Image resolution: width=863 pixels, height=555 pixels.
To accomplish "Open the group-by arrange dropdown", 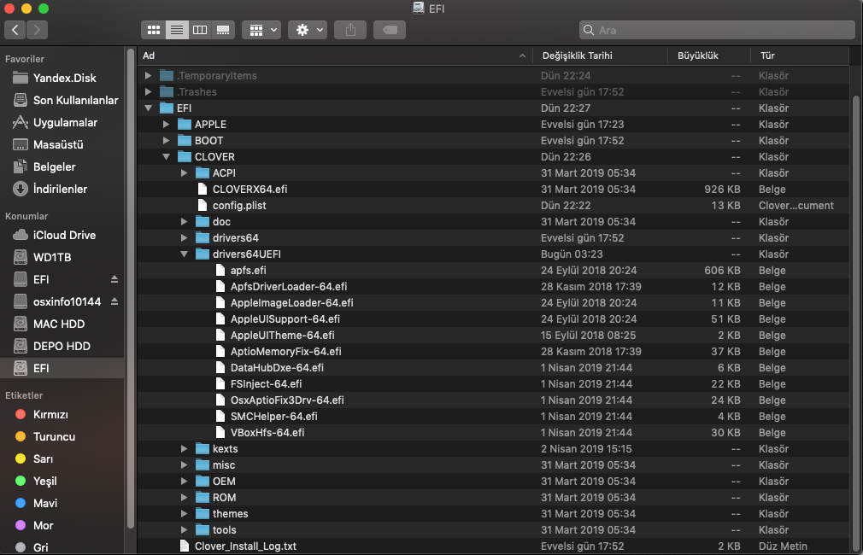I will coord(261,30).
